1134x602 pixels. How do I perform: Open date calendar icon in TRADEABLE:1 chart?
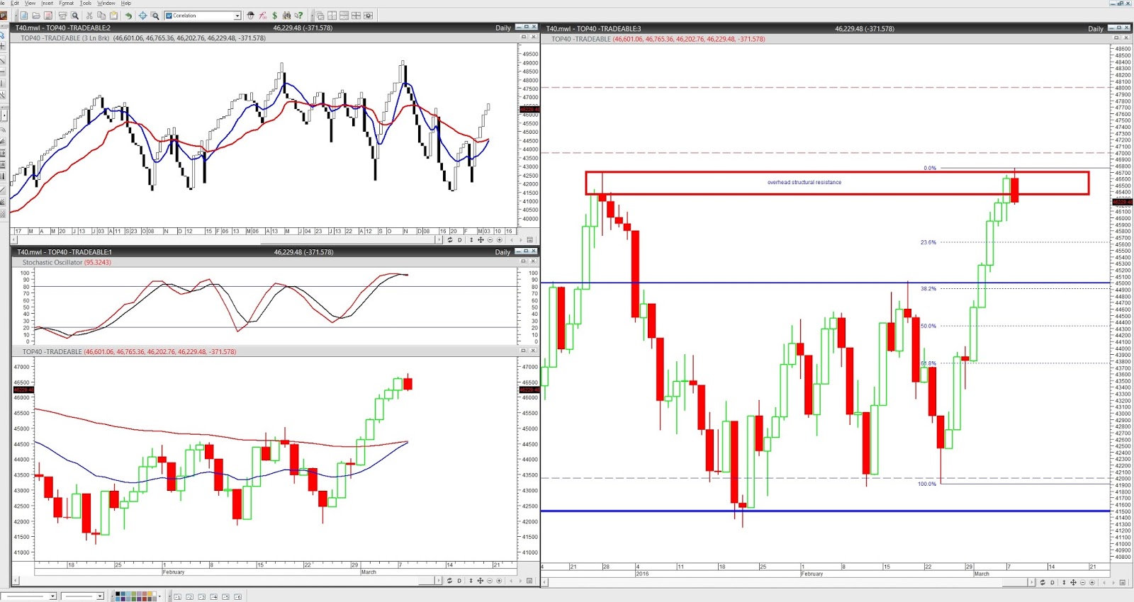(529, 581)
